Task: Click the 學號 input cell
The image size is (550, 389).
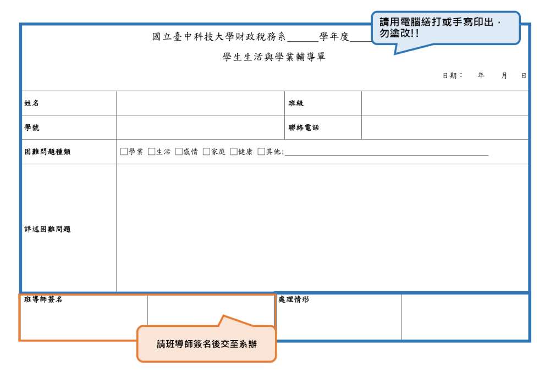Action: [x=200, y=127]
